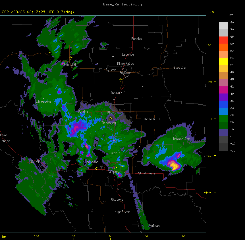The width and height of the screenshot is (245, 240).
Task: Click the bright green legend swatch between 20 and 30
Action: (x=223, y=119)
